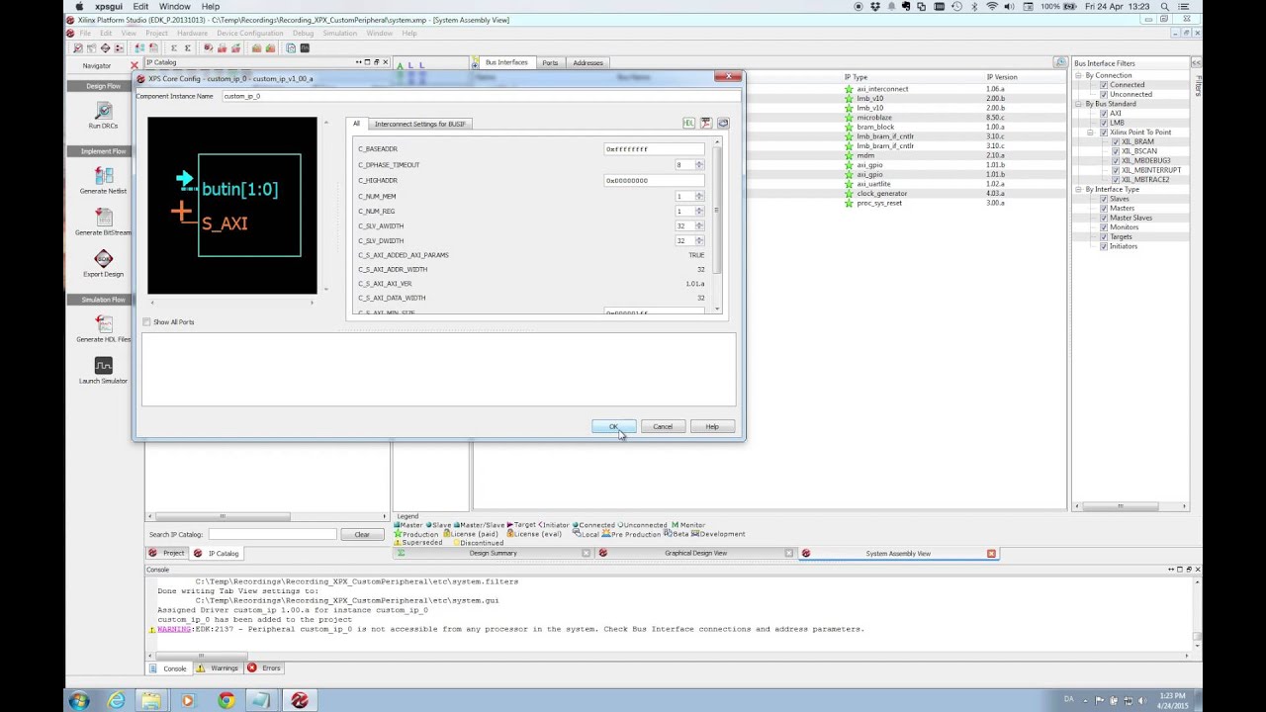This screenshot has width=1266, height=712.
Task: Click the second sigma toolbar icon
Action: [188, 47]
